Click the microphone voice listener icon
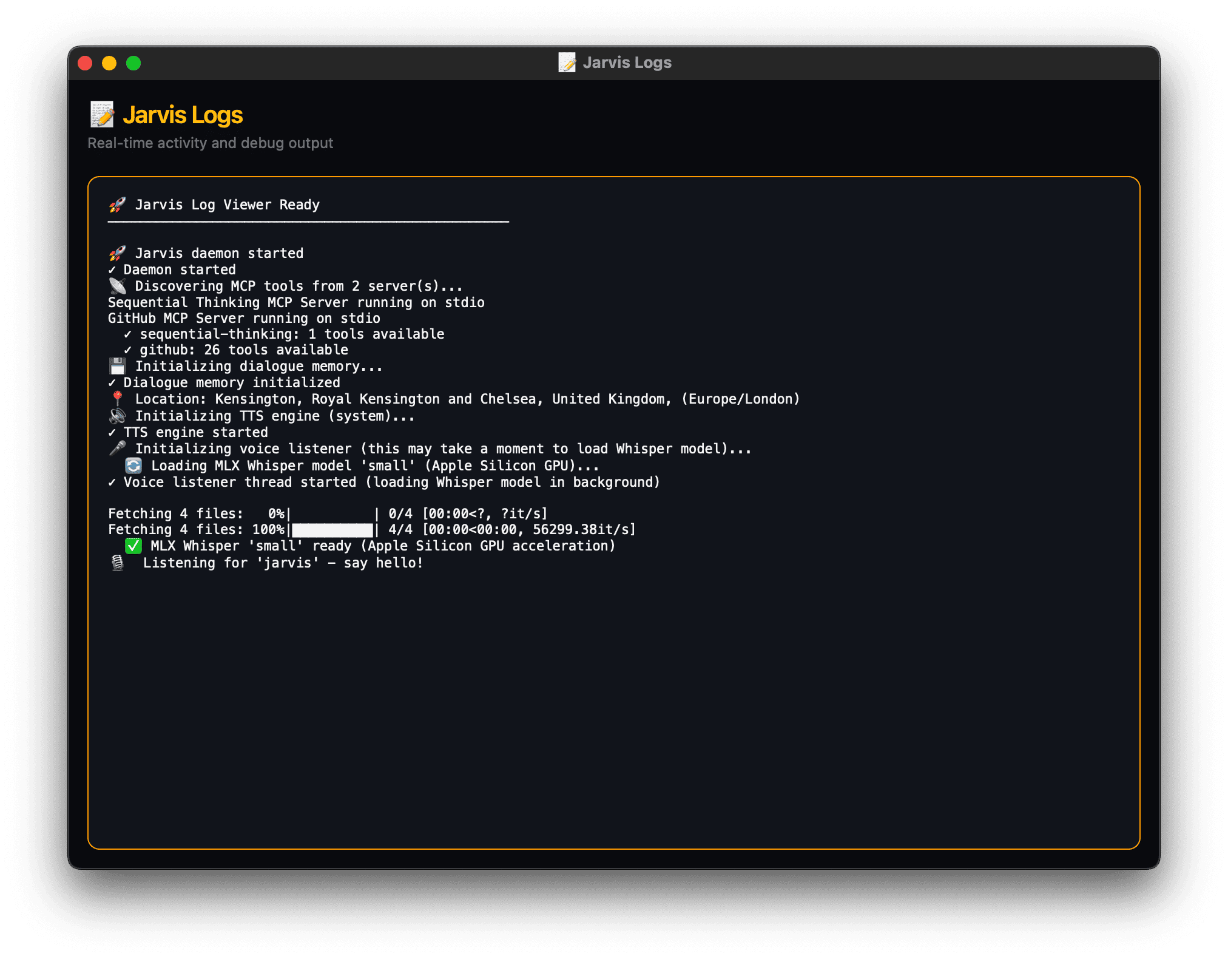1228x959 pixels. pyautogui.click(x=119, y=448)
